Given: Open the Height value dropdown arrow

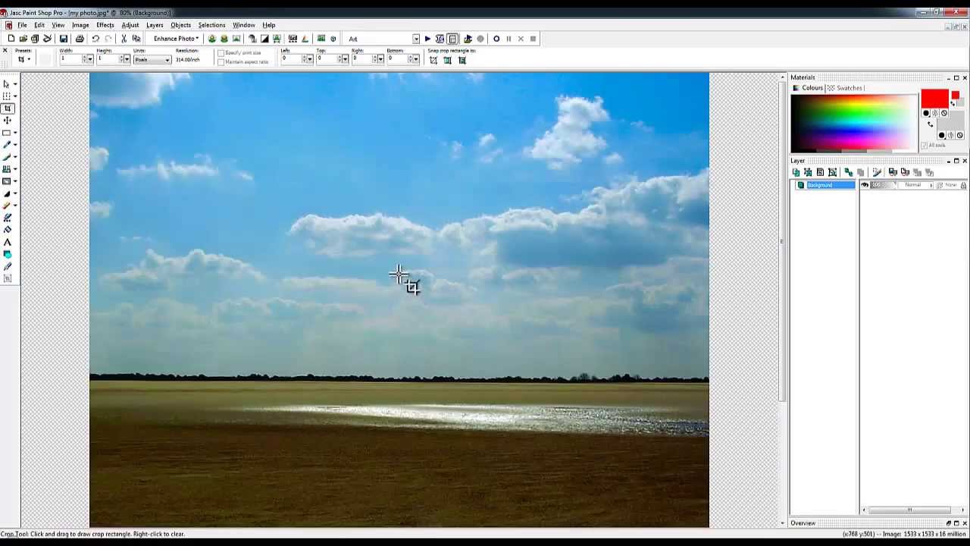Looking at the screenshot, I should (x=127, y=59).
